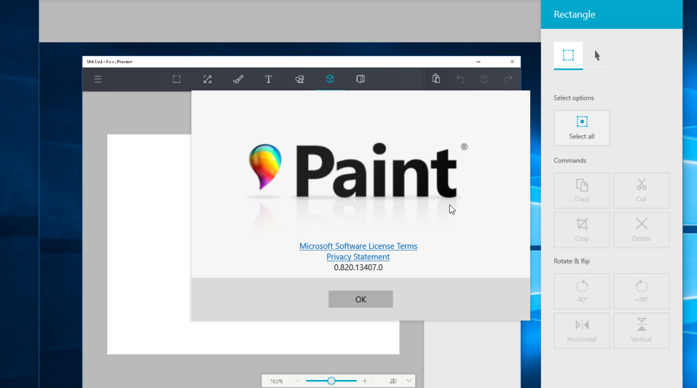Select the Text tool
This screenshot has width=697, height=388.
pyautogui.click(x=269, y=79)
